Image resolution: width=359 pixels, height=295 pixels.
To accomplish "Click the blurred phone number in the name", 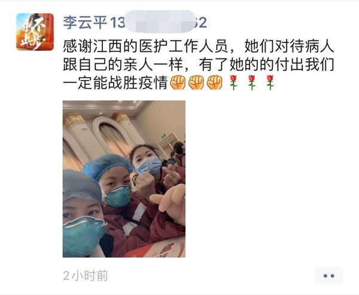I will pos(160,21).
